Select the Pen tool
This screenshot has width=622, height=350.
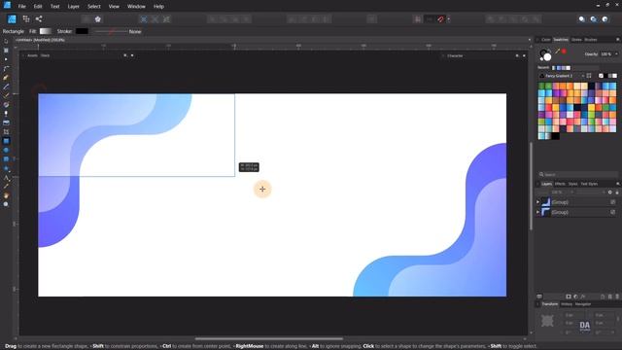tap(6, 78)
